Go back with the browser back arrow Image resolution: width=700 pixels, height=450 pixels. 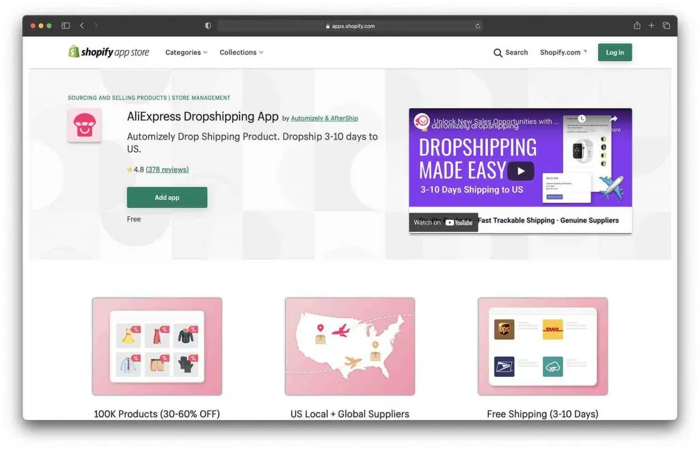point(82,25)
